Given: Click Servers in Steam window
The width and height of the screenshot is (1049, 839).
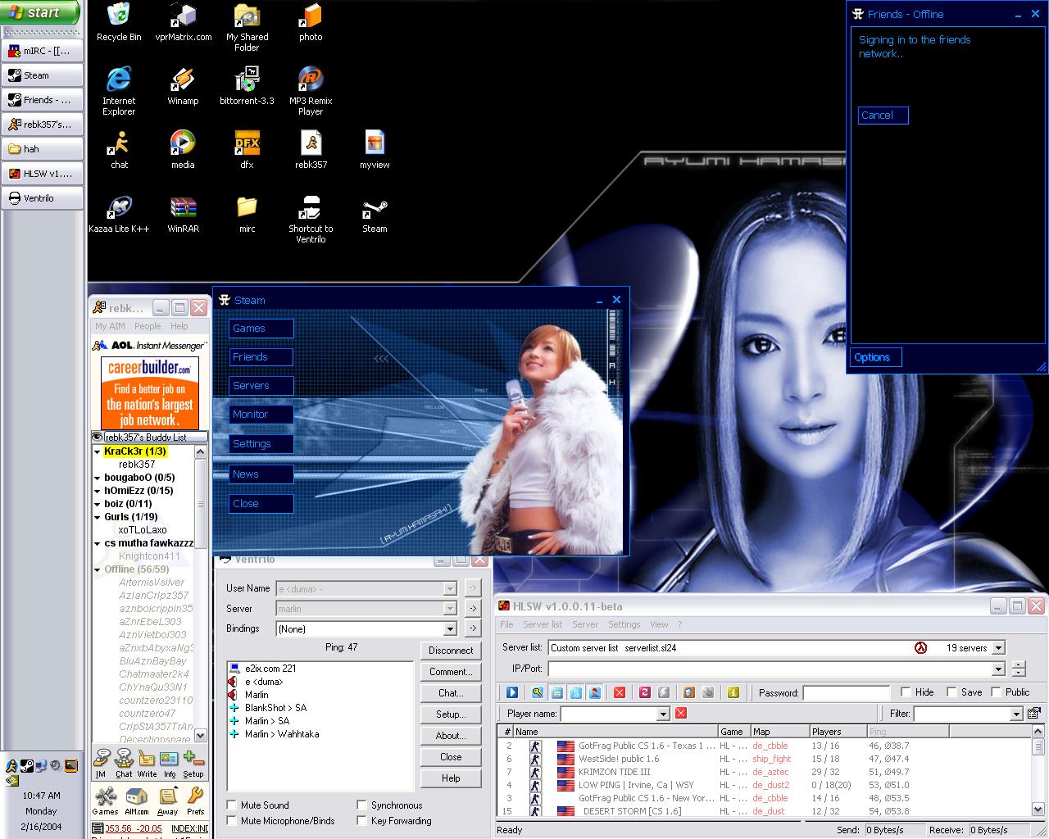Looking at the screenshot, I should pyautogui.click(x=261, y=386).
